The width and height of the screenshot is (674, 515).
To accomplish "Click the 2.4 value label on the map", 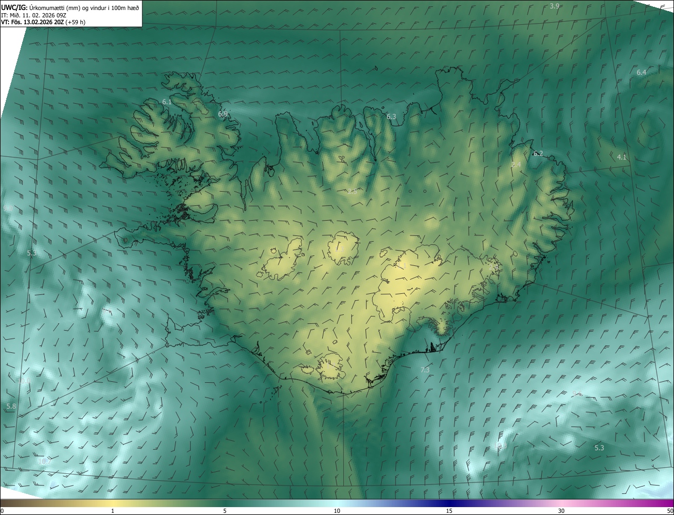I will point(516,165).
